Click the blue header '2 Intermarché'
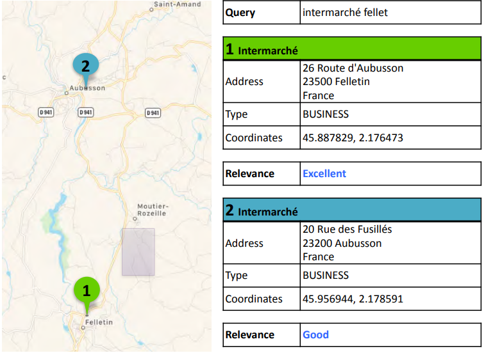The width and height of the screenshot is (484, 353). coord(352,210)
